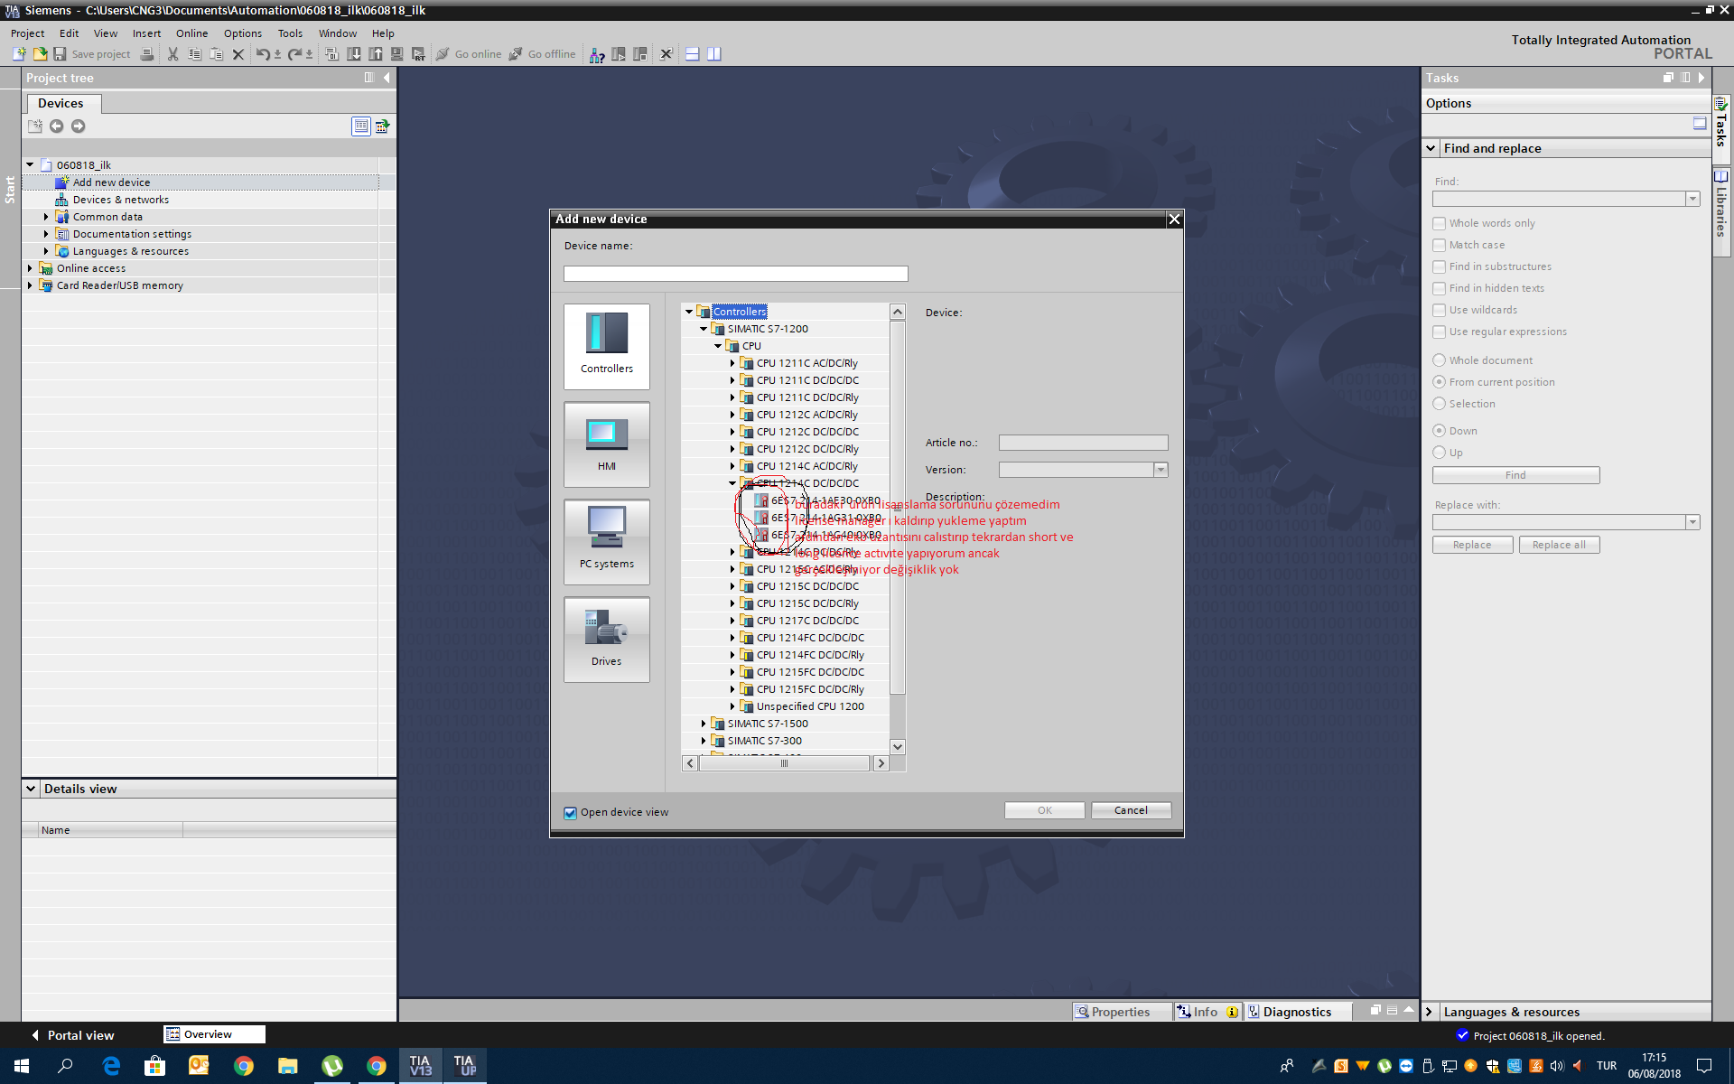Viewport: 1734px width, 1084px height.
Task: Select Up search direction radio
Action: [1439, 453]
